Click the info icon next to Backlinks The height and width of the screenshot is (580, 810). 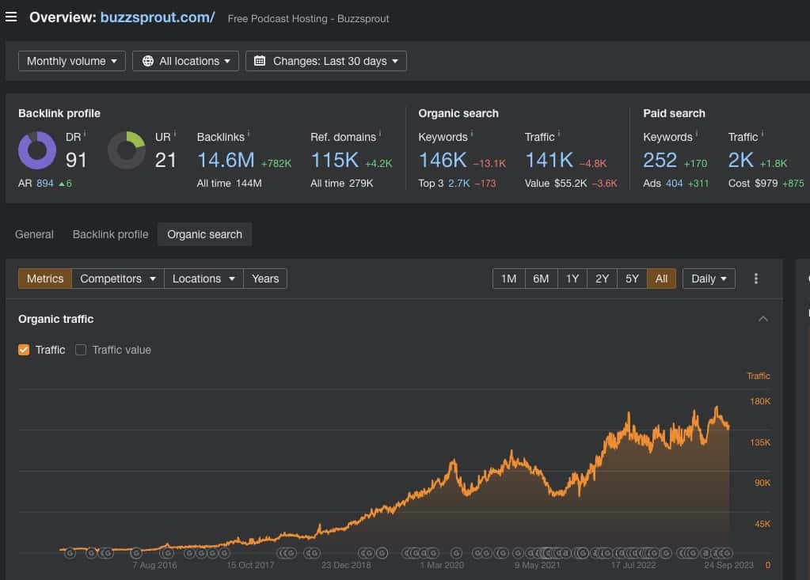click(249, 135)
